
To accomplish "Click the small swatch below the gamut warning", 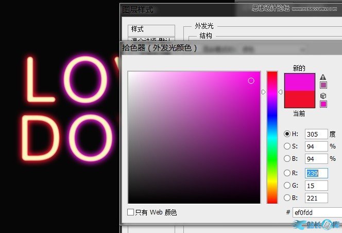I will (323, 85).
